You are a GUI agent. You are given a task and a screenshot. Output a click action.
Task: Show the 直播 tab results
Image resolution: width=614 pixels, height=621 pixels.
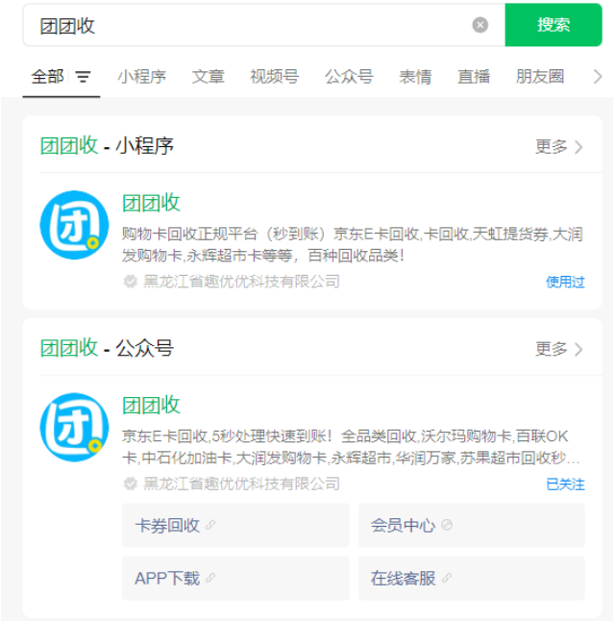(474, 77)
